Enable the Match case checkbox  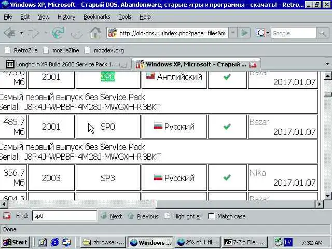tap(211, 216)
